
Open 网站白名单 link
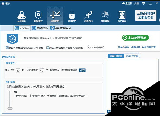[x=124, y=47]
